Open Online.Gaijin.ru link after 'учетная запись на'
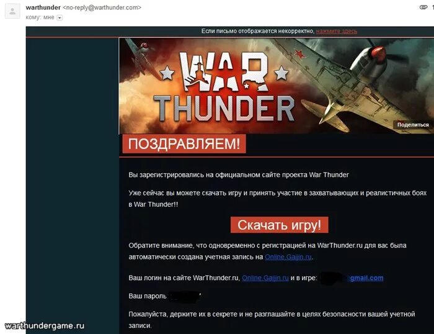 [288, 257]
